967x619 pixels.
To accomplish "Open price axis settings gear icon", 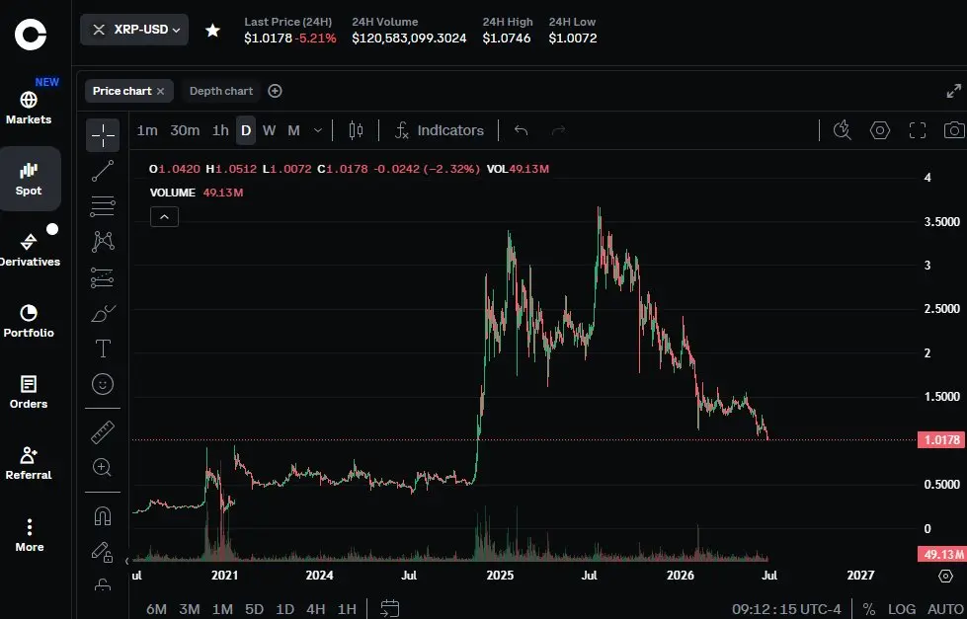I will tap(945, 576).
